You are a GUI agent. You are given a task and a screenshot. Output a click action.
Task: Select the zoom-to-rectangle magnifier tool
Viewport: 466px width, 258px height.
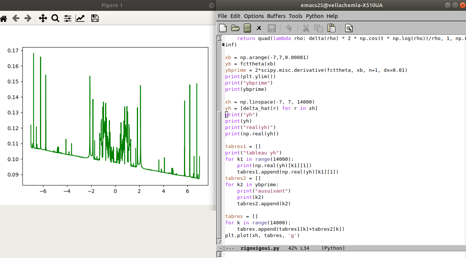coord(55,18)
